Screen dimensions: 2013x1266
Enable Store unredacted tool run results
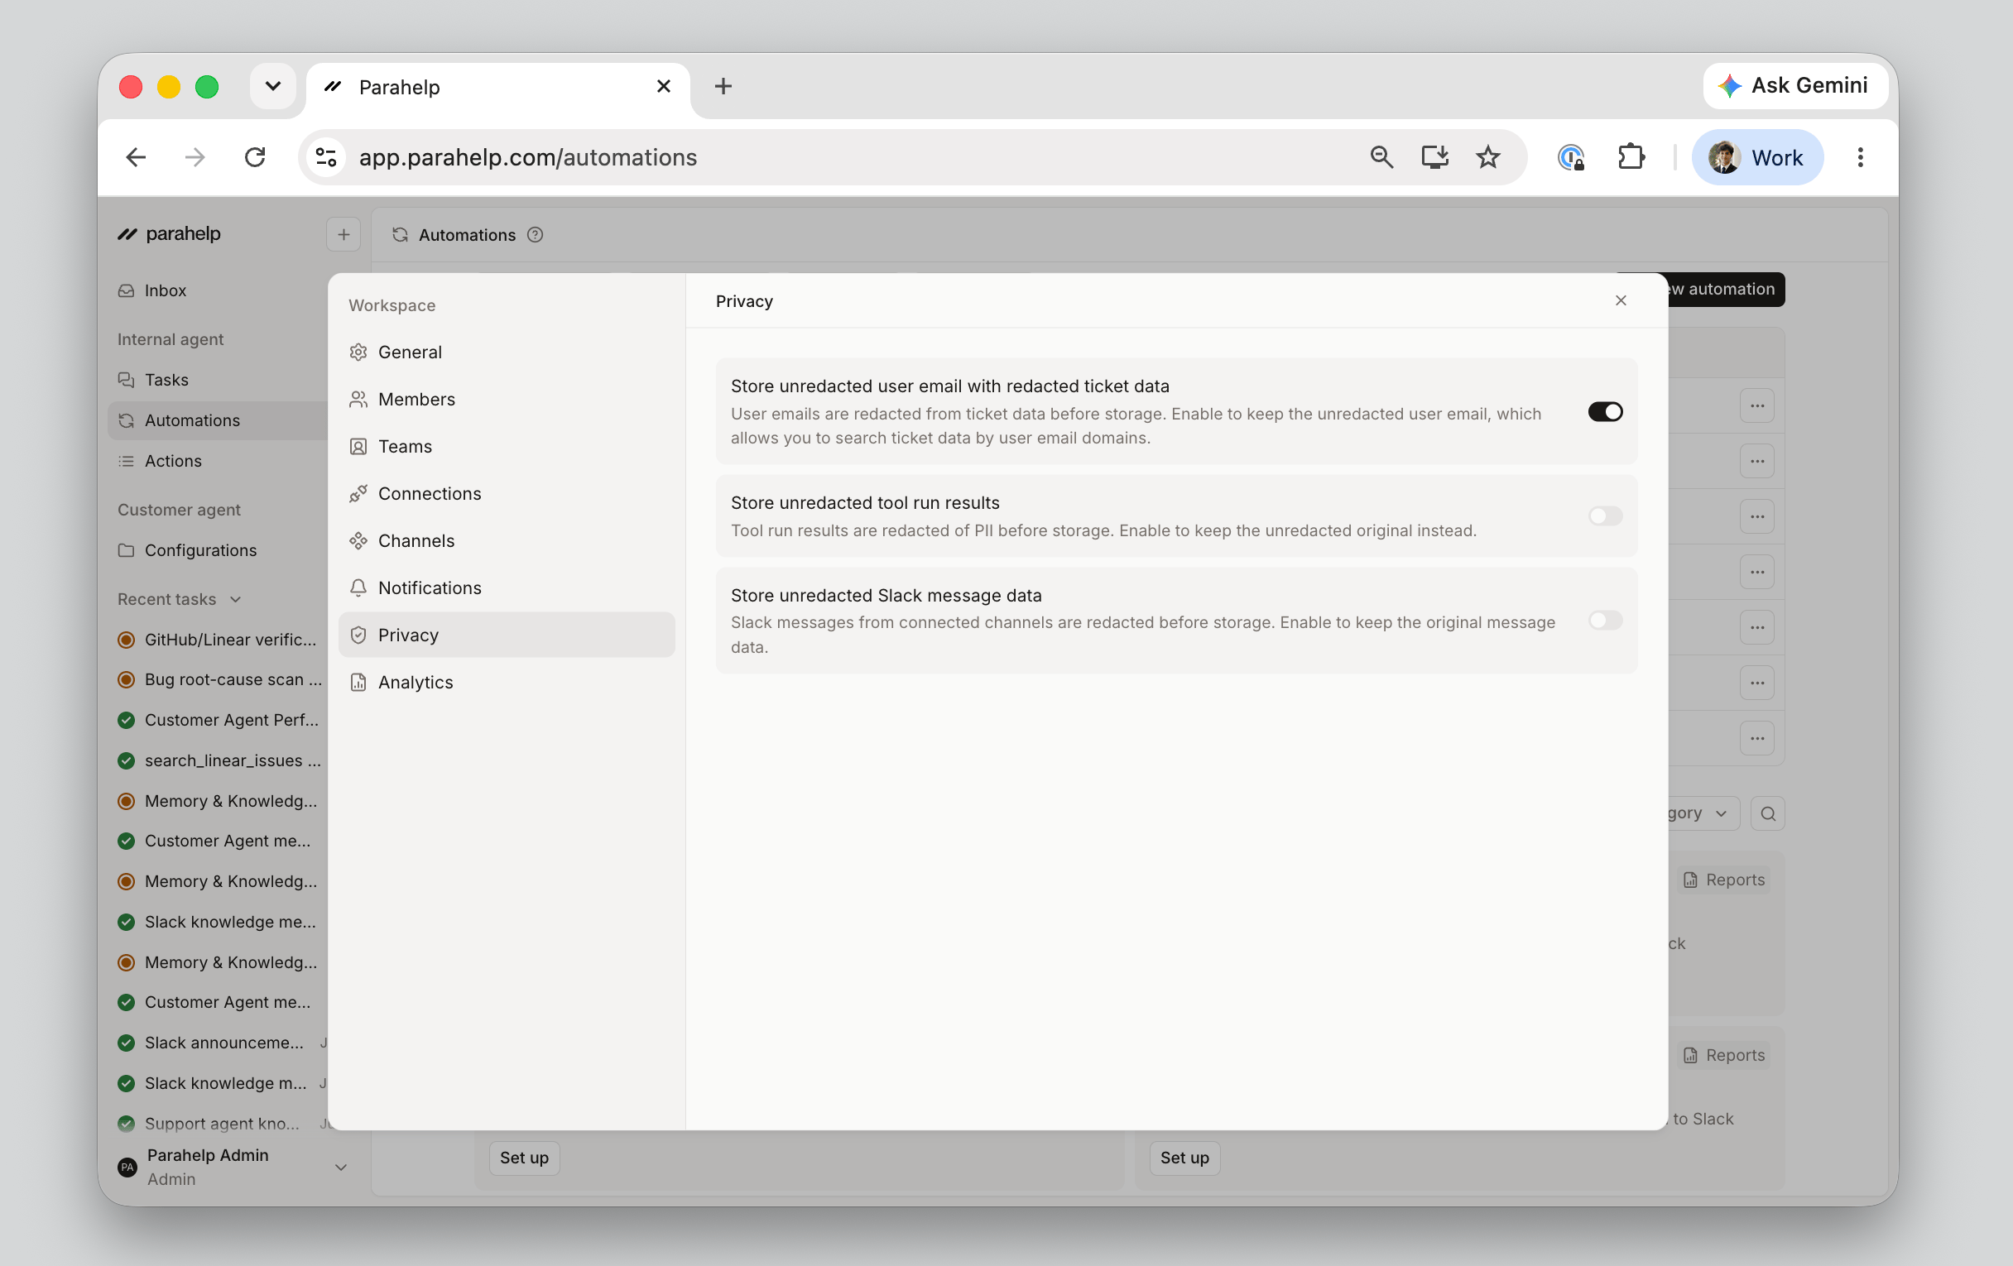[1604, 516]
